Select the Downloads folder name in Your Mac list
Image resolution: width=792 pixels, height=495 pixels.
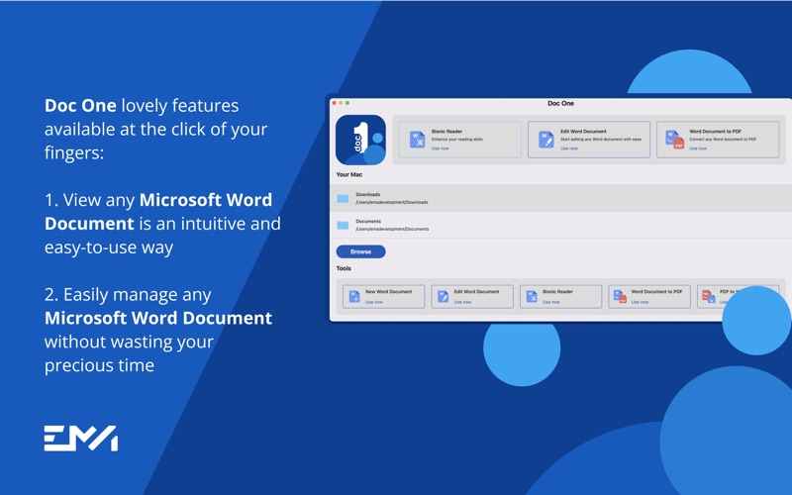tap(367, 194)
